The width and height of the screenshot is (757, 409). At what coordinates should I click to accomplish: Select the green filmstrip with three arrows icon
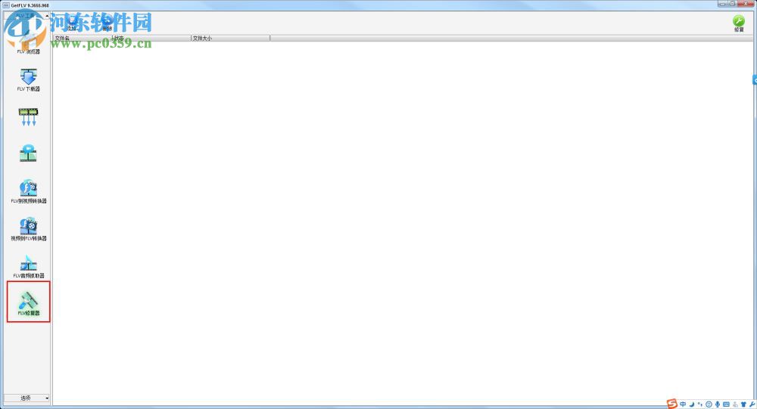coord(28,117)
